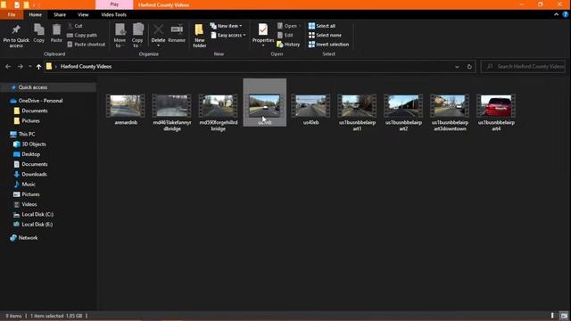Open the Video Tools tab
571x321 pixels.
coord(113,14)
